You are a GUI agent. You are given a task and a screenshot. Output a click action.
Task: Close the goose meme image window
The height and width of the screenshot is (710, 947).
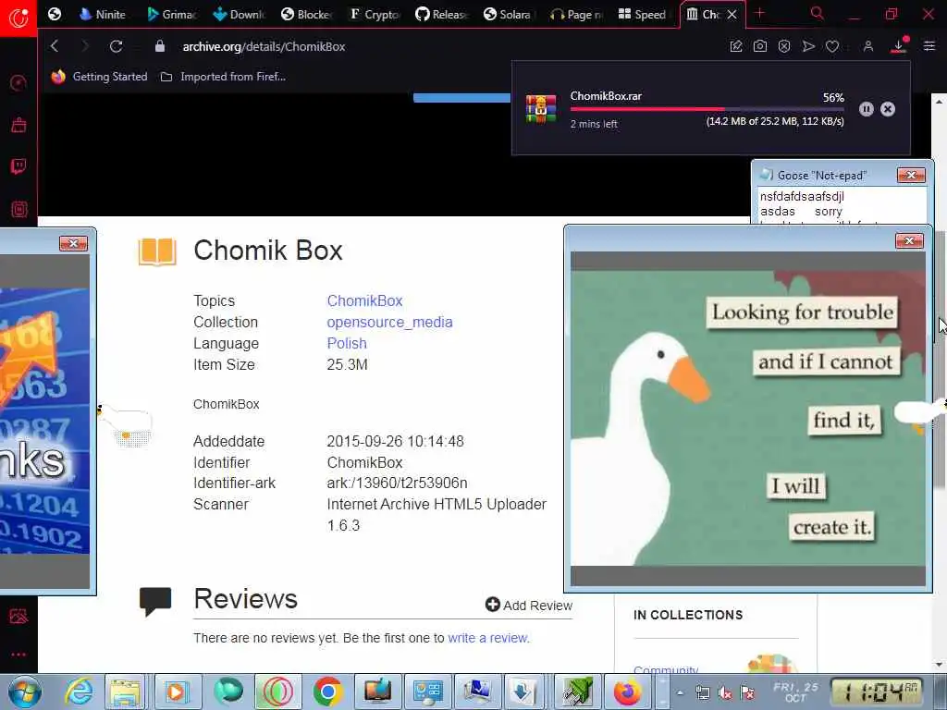(x=909, y=241)
